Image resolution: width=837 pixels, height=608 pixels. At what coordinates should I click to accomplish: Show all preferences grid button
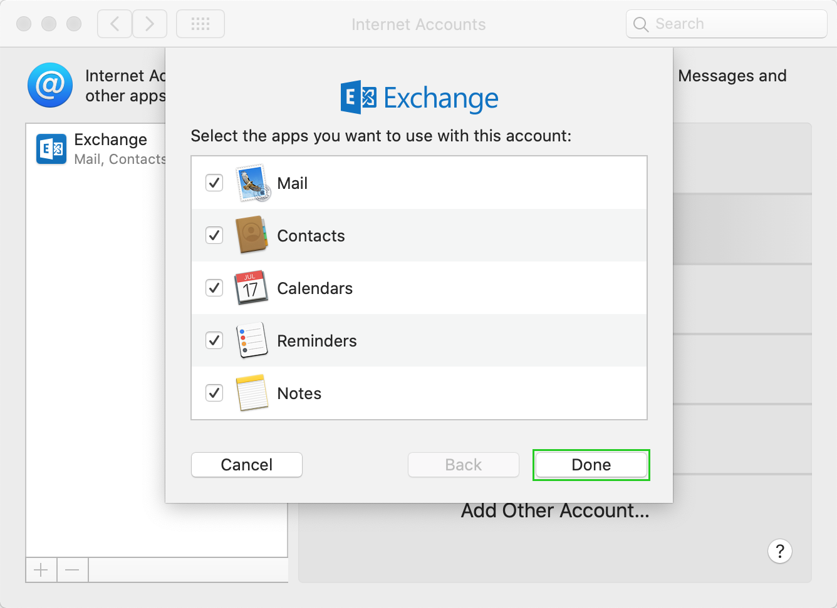(x=200, y=24)
